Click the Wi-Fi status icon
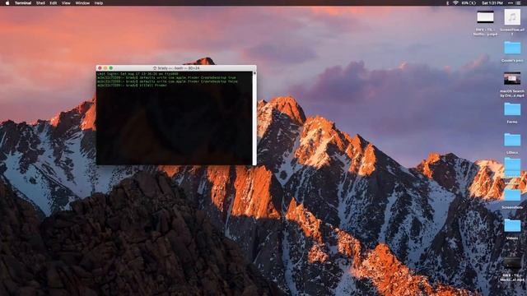This screenshot has width=527, height=296. [x=455, y=3]
